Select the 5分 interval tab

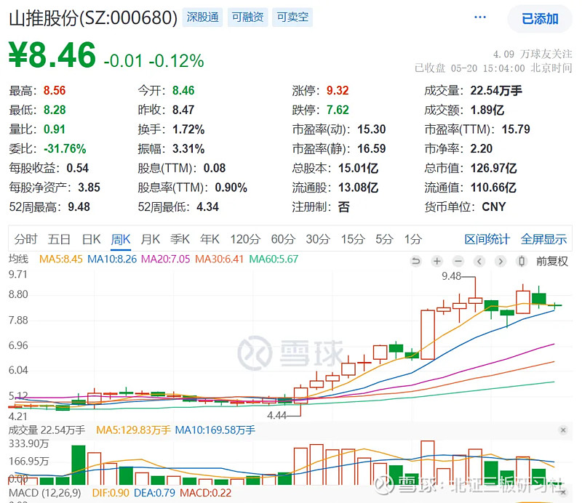click(x=384, y=239)
